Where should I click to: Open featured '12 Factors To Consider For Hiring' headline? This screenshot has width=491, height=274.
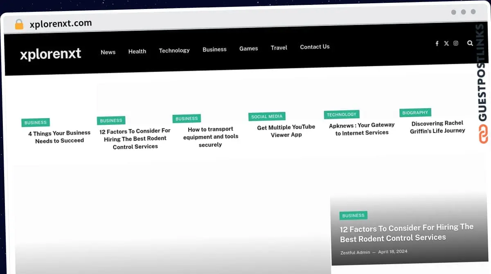[x=407, y=233]
